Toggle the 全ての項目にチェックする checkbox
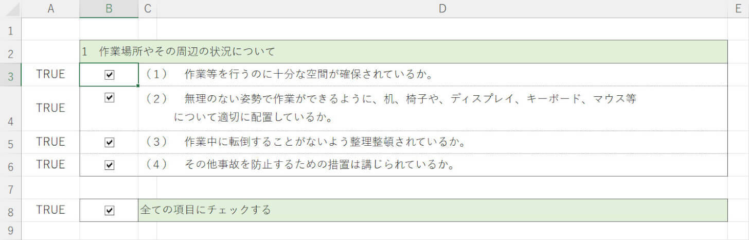749x240 pixels. (109, 210)
